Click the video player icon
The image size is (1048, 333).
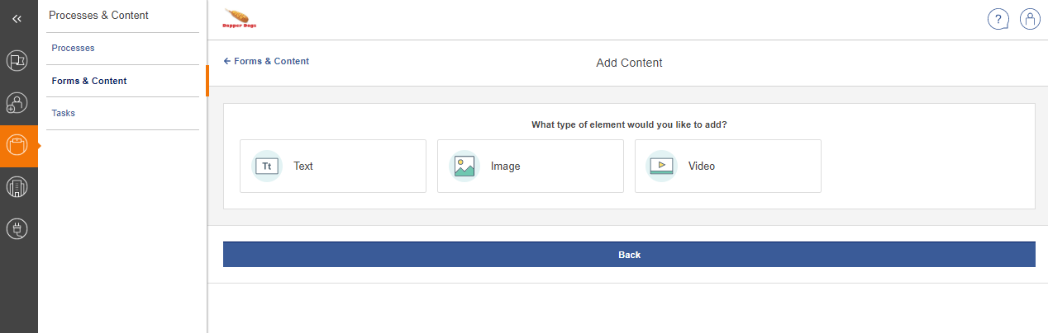click(x=661, y=166)
